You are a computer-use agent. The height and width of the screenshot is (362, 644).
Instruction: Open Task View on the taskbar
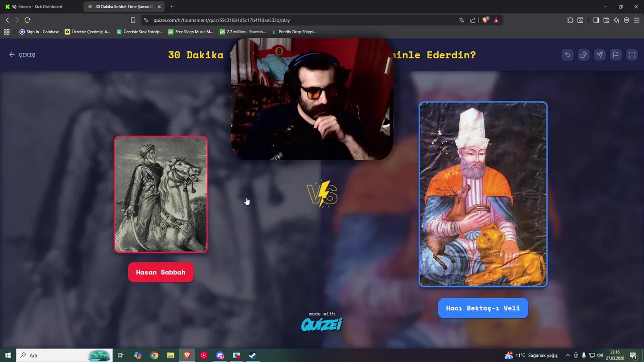[x=121, y=355]
